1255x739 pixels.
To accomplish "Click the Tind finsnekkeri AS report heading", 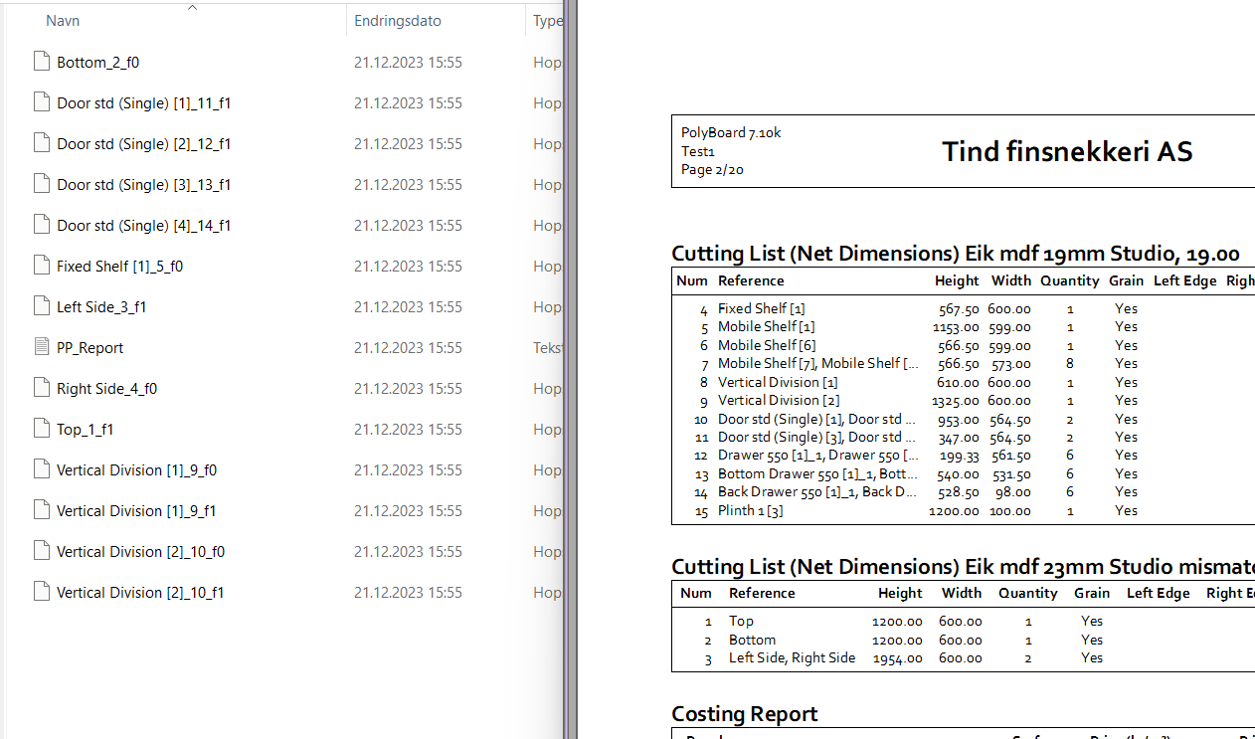I will click(x=1067, y=151).
